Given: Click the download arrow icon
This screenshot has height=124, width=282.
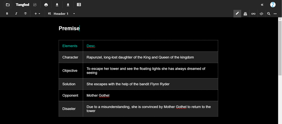Looking at the screenshot, I should [x=57, y=5].
